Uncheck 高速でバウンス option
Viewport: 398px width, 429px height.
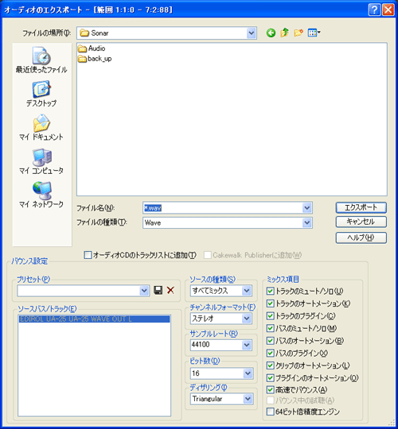(271, 389)
